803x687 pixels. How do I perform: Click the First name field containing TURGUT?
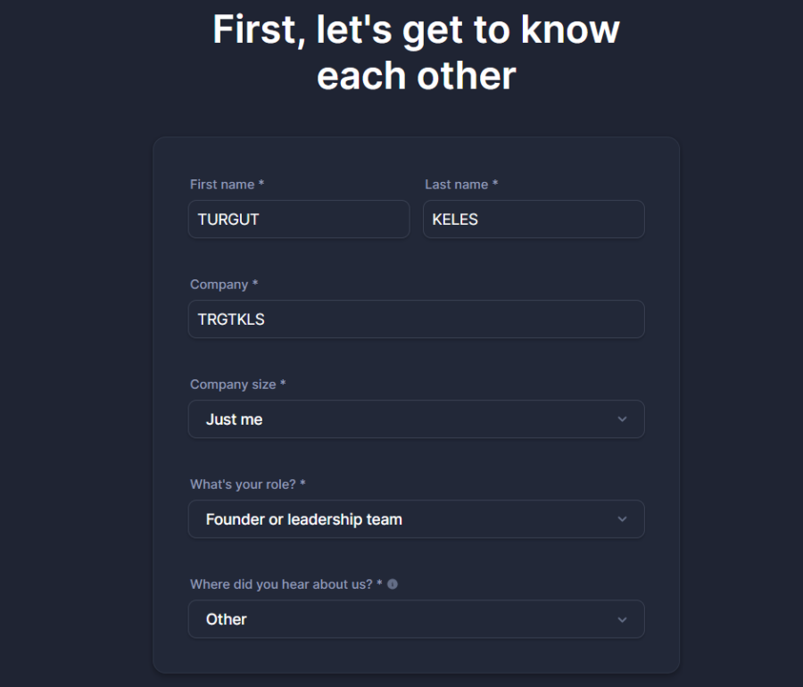point(298,219)
